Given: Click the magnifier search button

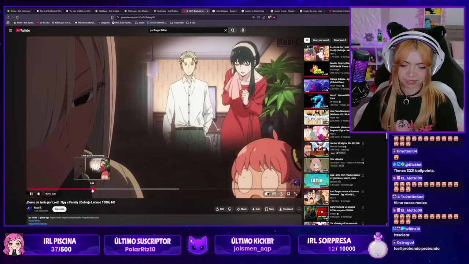Looking at the screenshot, I should coord(233,30).
